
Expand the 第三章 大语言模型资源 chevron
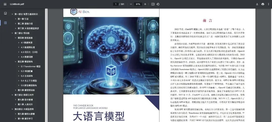click(x=15, y=28)
